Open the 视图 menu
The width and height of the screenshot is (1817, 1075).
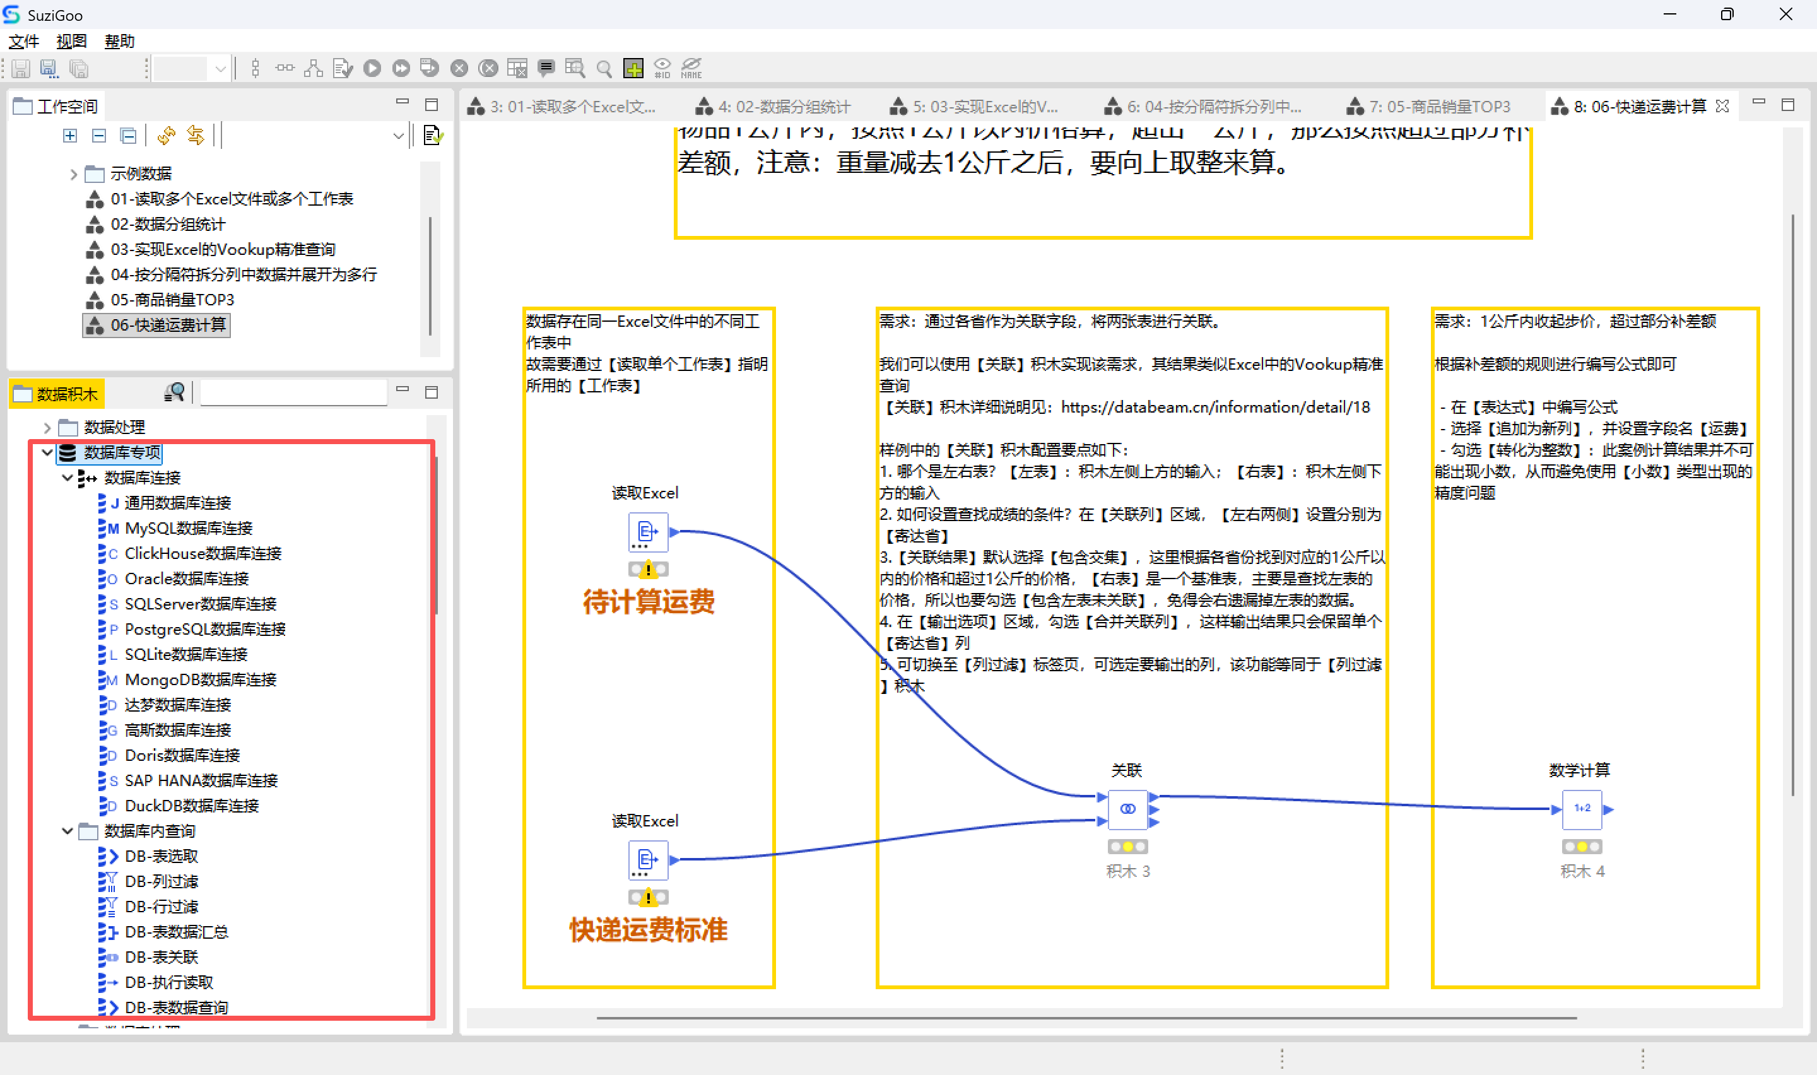click(x=72, y=41)
